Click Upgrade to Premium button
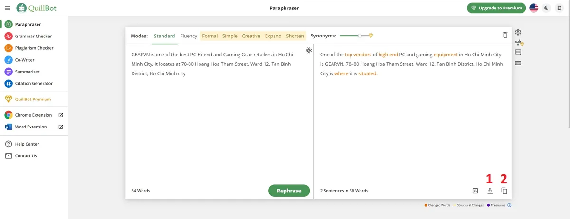Image resolution: width=570 pixels, height=219 pixels. tap(496, 8)
